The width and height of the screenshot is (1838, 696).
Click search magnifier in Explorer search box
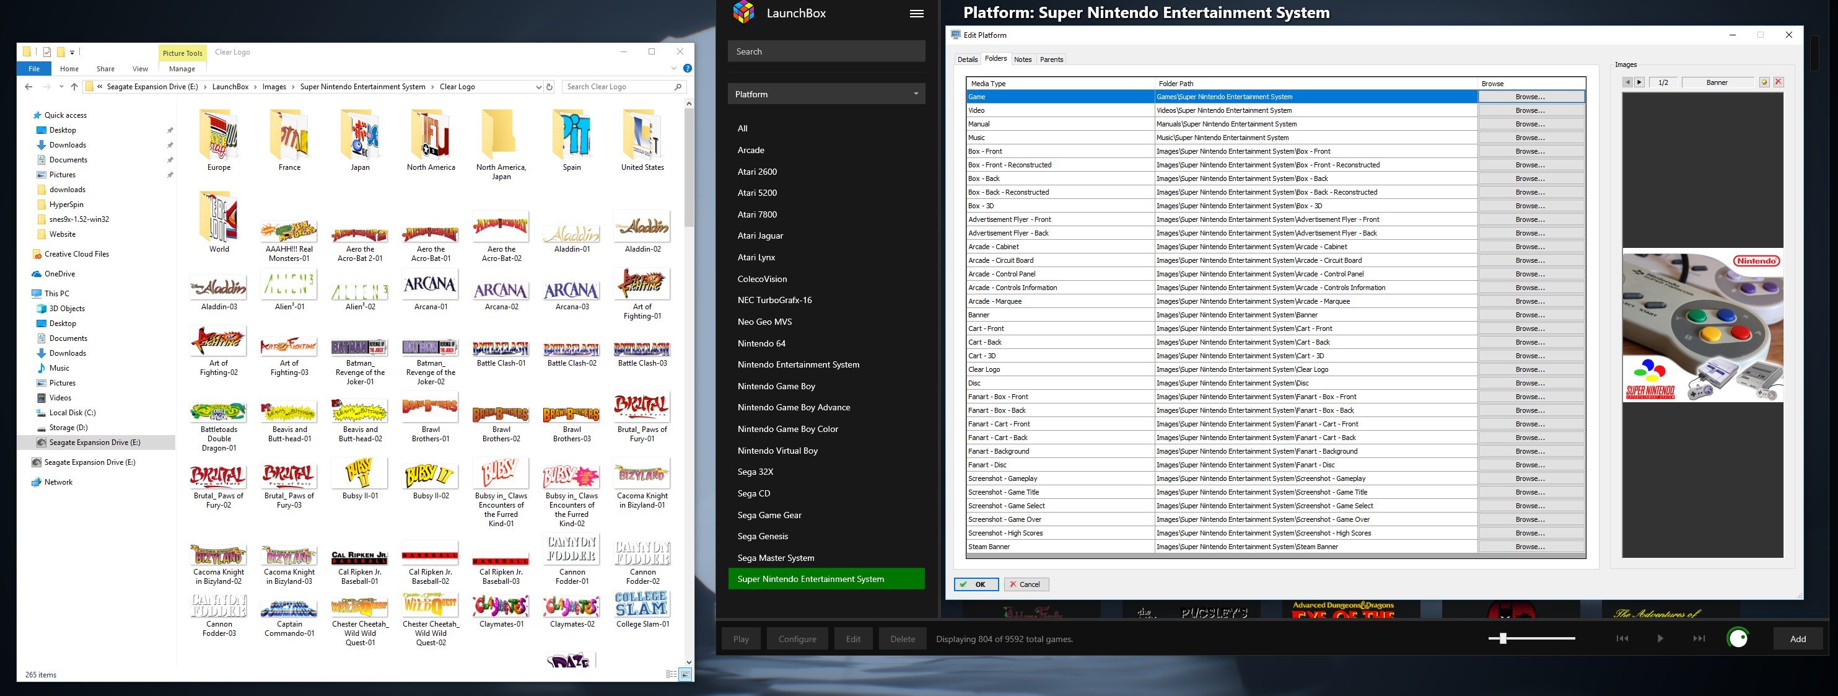coord(678,86)
